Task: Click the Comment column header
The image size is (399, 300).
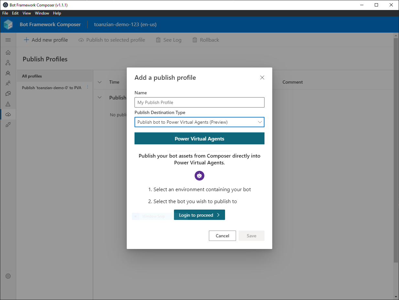Action: click(x=293, y=82)
